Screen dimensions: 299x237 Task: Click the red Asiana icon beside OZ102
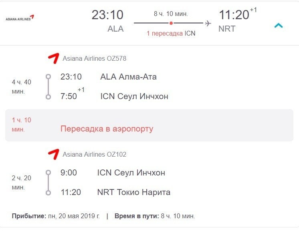tap(53, 154)
